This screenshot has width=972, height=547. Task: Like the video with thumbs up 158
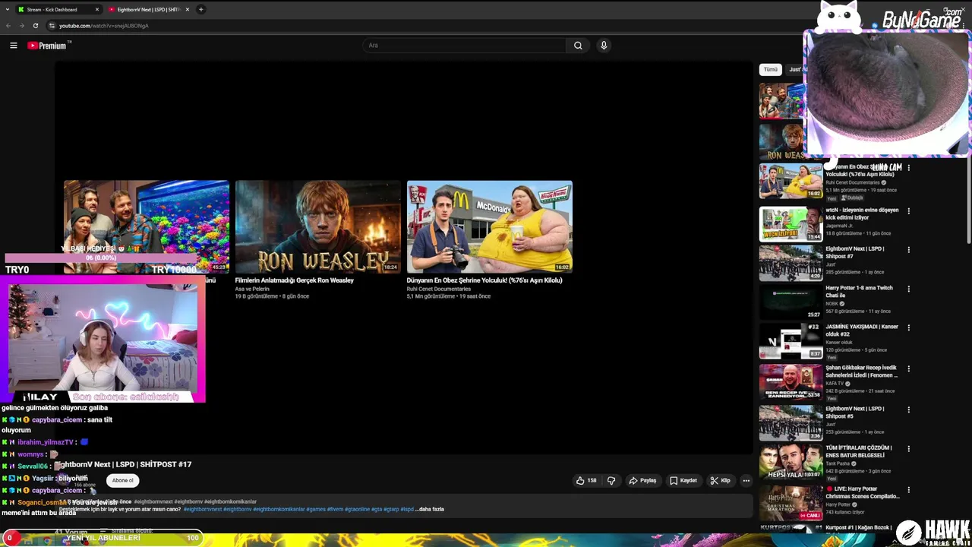[x=586, y=480]
